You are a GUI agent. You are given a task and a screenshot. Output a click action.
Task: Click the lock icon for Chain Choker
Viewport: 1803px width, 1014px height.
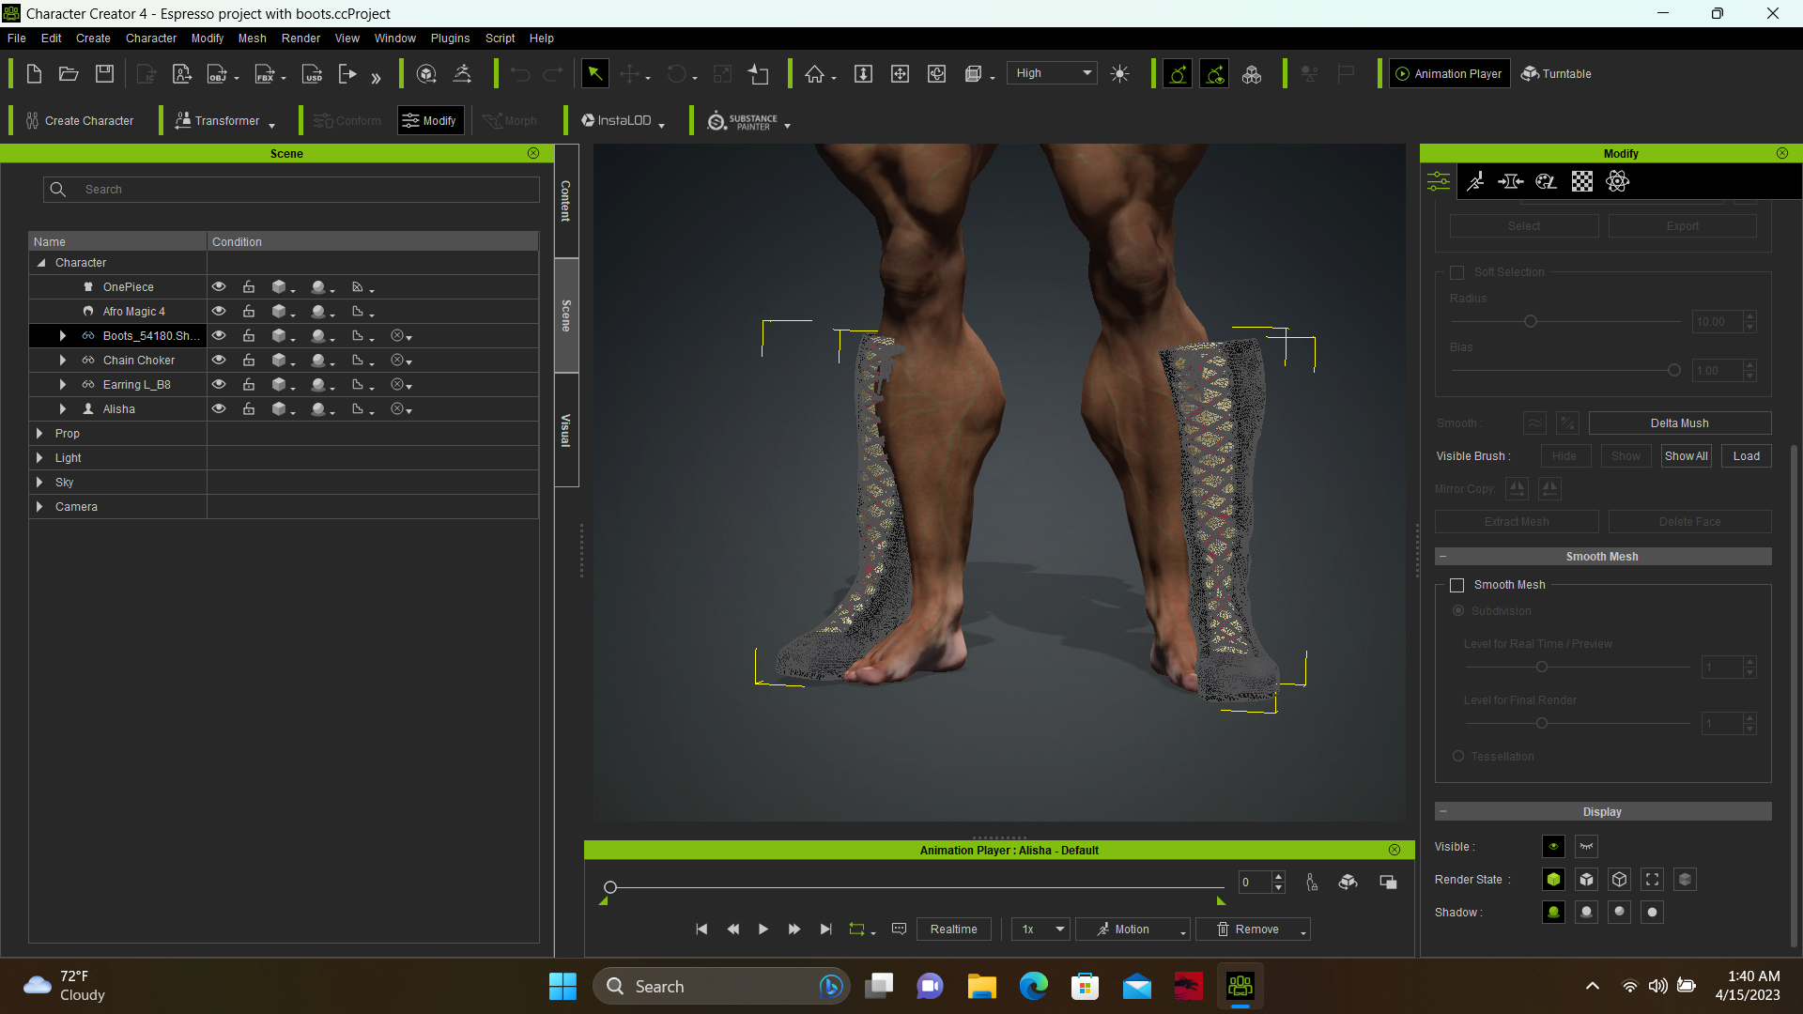point(249,361)
